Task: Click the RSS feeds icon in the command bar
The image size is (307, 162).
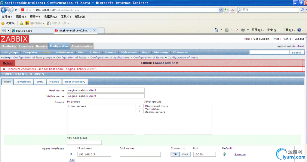Action: click(x=227, y=30)
